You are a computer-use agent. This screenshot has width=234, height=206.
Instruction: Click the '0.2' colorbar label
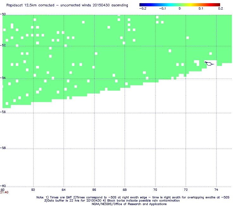coord(221,9)
